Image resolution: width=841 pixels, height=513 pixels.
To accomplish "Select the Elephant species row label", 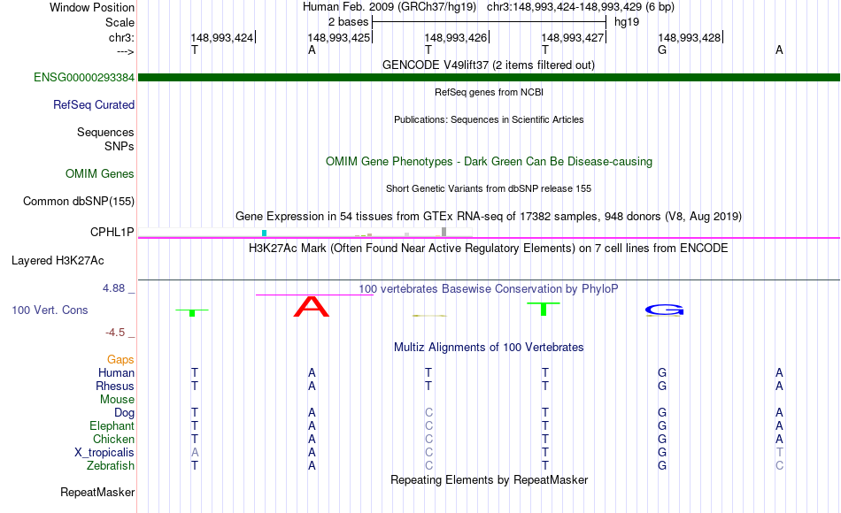I will pos(112,425).
